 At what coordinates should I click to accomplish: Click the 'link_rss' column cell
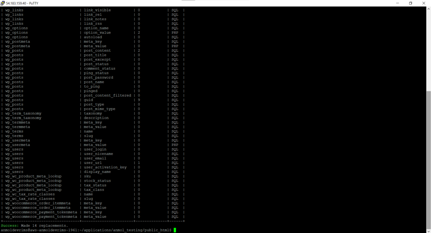click(93, 24)
